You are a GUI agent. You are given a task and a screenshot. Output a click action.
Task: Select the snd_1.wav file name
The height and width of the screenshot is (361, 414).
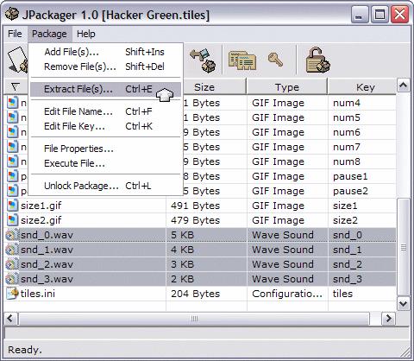pos(47,250)
